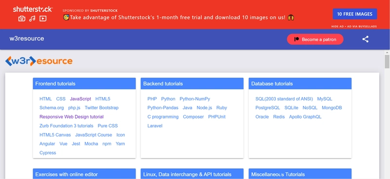390x179 pixels.
Task: Click the Miscellaneous Tutorials header
Action: [x=300, y=174]
